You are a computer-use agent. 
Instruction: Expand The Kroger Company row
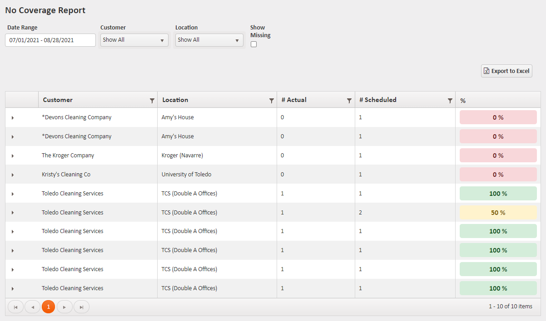(x=13, y=156)
